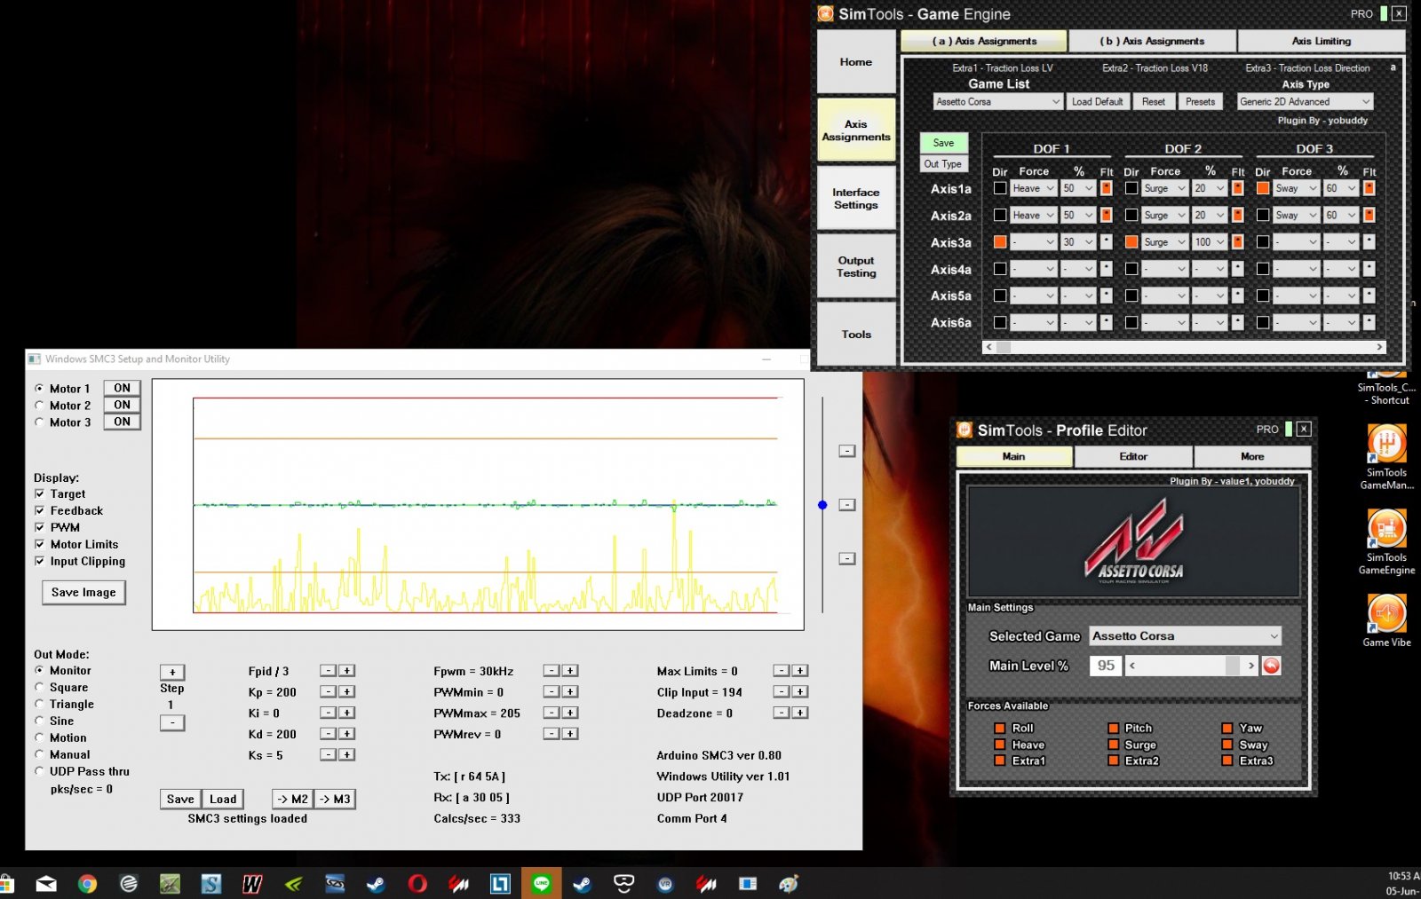Switch to the (b) Axis Assignments tab
Screen dimensions: 1421x899
click(x=1152, y=41)
